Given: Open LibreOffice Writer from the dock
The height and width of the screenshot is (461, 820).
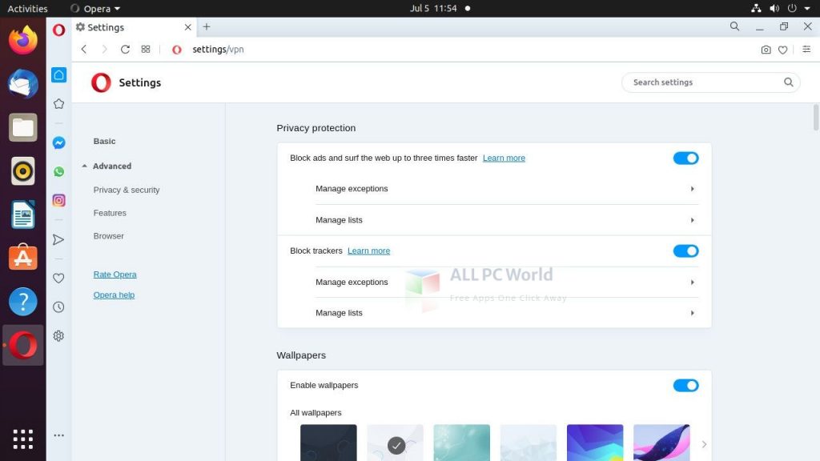Looking at the screenshot, I should [x=23, y=214].
